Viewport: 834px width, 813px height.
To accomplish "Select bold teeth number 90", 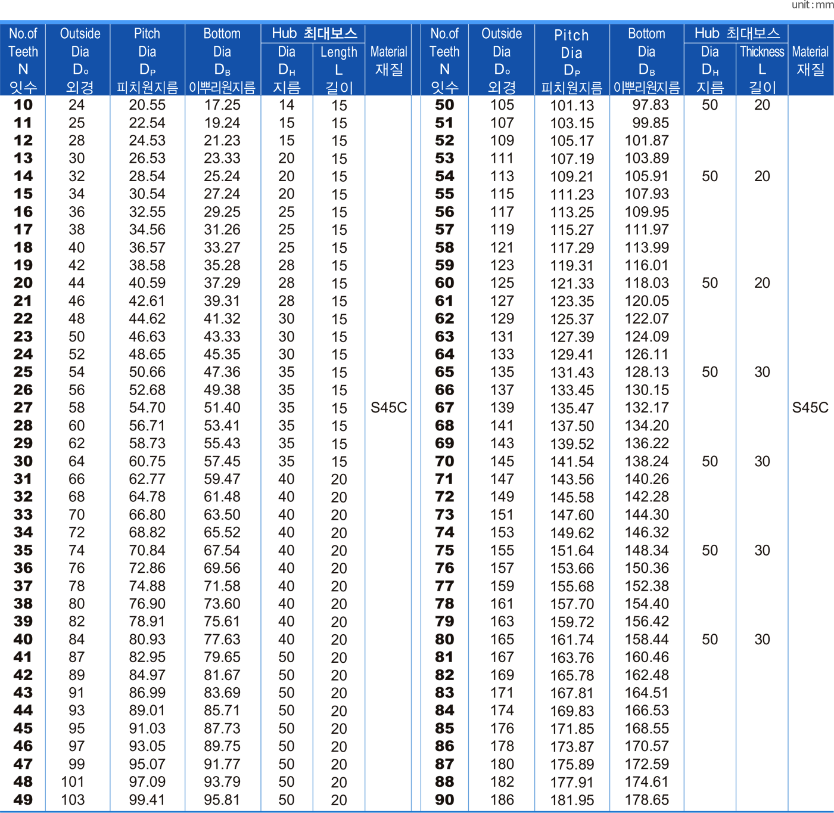I will pyautogui.click(x=444, y=800).
